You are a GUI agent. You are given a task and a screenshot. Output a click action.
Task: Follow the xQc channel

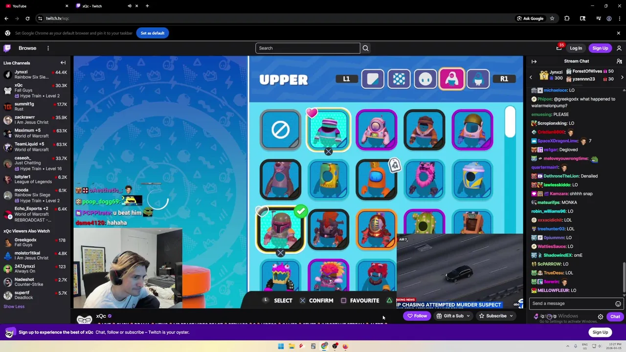[x=417, y=316]
